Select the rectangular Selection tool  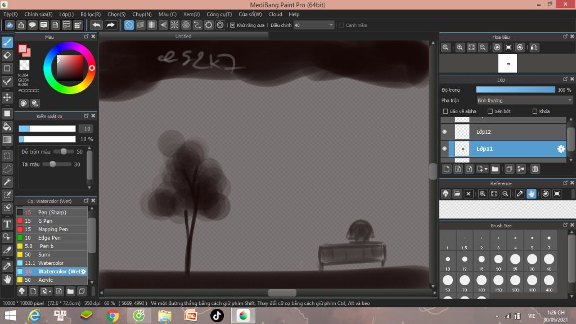tap(7, 156)
